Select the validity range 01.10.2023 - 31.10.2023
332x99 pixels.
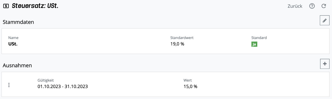[x=63, y=86]
